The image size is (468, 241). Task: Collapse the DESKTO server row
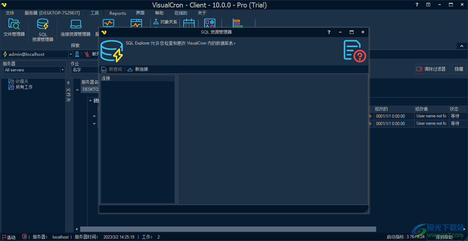(x=77, y=89)
